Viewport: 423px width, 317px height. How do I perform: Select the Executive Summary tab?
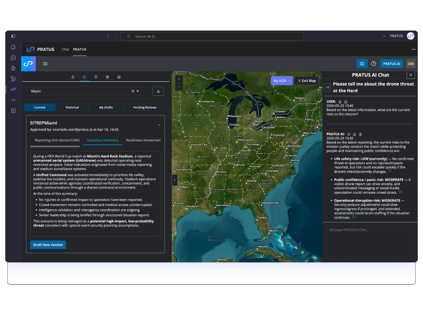[x=103, y=140]
